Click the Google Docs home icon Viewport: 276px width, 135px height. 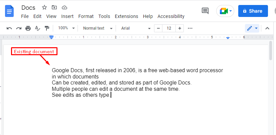pos(9,11)
